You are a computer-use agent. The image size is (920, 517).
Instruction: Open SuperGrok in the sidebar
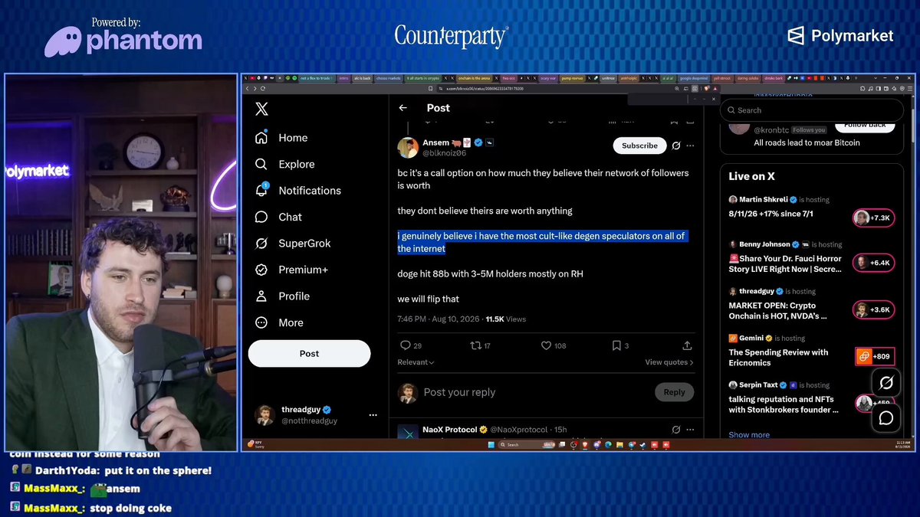click(x=293, y=244)
